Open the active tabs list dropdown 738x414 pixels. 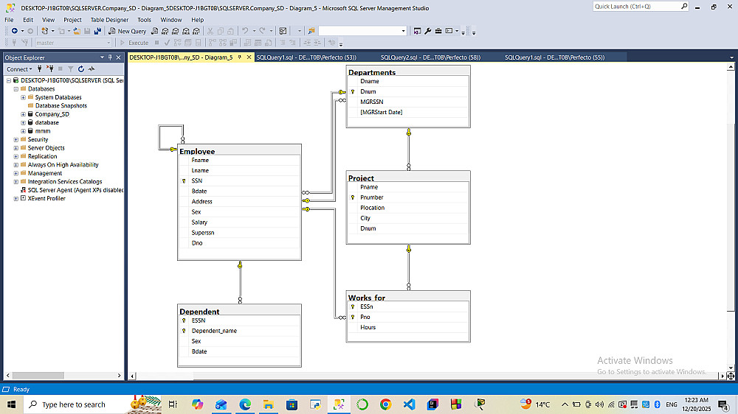731,57
